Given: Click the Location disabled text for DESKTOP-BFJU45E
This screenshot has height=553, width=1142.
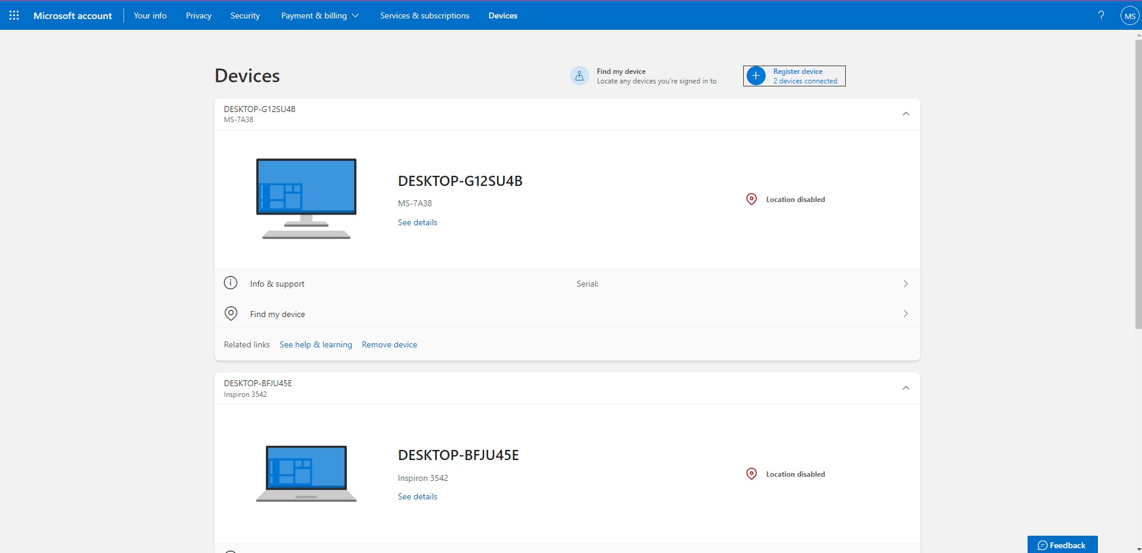Looking at the screenshot, I should click(x=796, y=474).
